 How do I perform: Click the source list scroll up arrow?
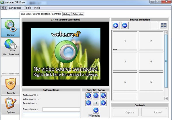pos(166,32)
